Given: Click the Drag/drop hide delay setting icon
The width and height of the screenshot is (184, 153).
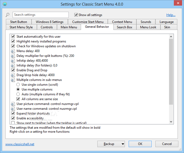Looking at the screenshot, I should [13, 75].
